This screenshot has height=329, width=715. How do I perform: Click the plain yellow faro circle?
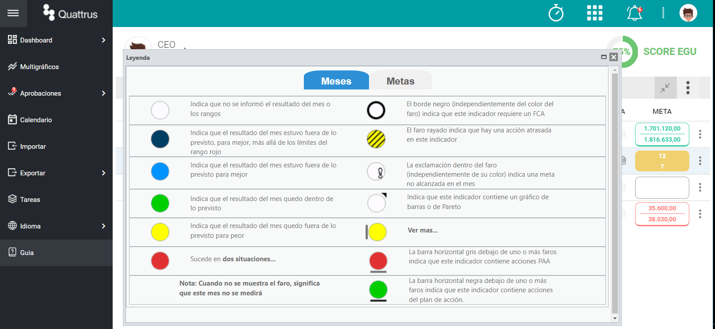tap(160, 232)
